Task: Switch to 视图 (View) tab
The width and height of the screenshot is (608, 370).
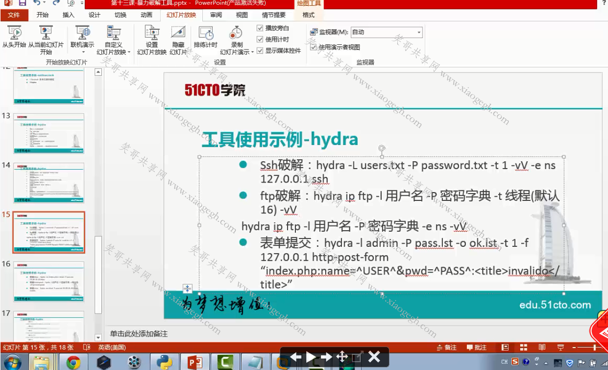Action: click(242, 15)
